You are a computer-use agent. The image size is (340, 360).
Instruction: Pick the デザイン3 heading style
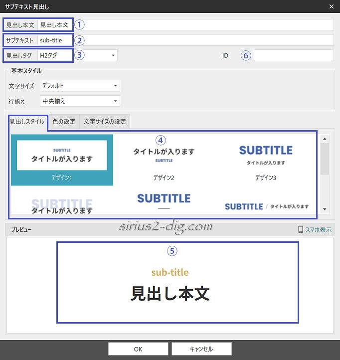(265, 160)
